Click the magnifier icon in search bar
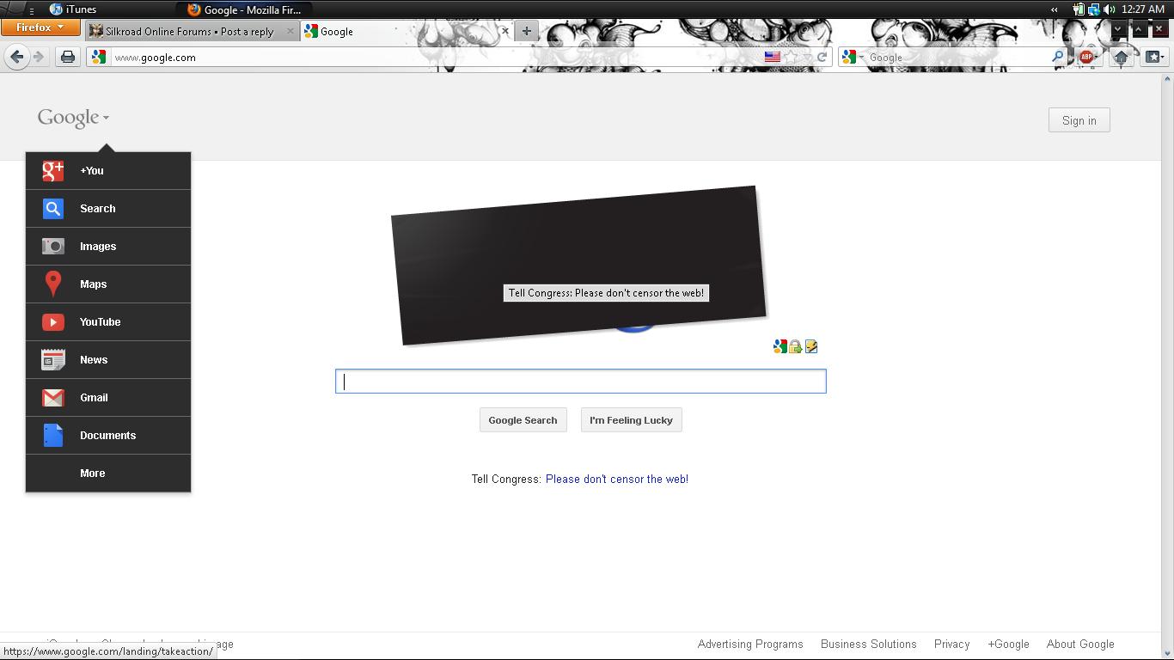Image resolution: width=1174 pixels, height=660 pixels. pyautogui.click(x=1057, y=58)
